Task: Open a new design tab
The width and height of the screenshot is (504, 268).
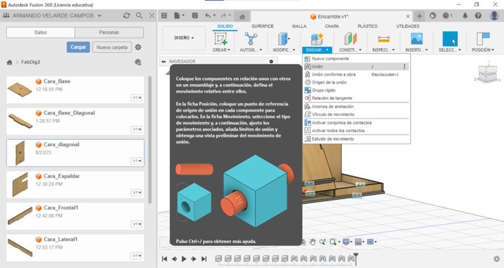Action: (x=419, y=16)
